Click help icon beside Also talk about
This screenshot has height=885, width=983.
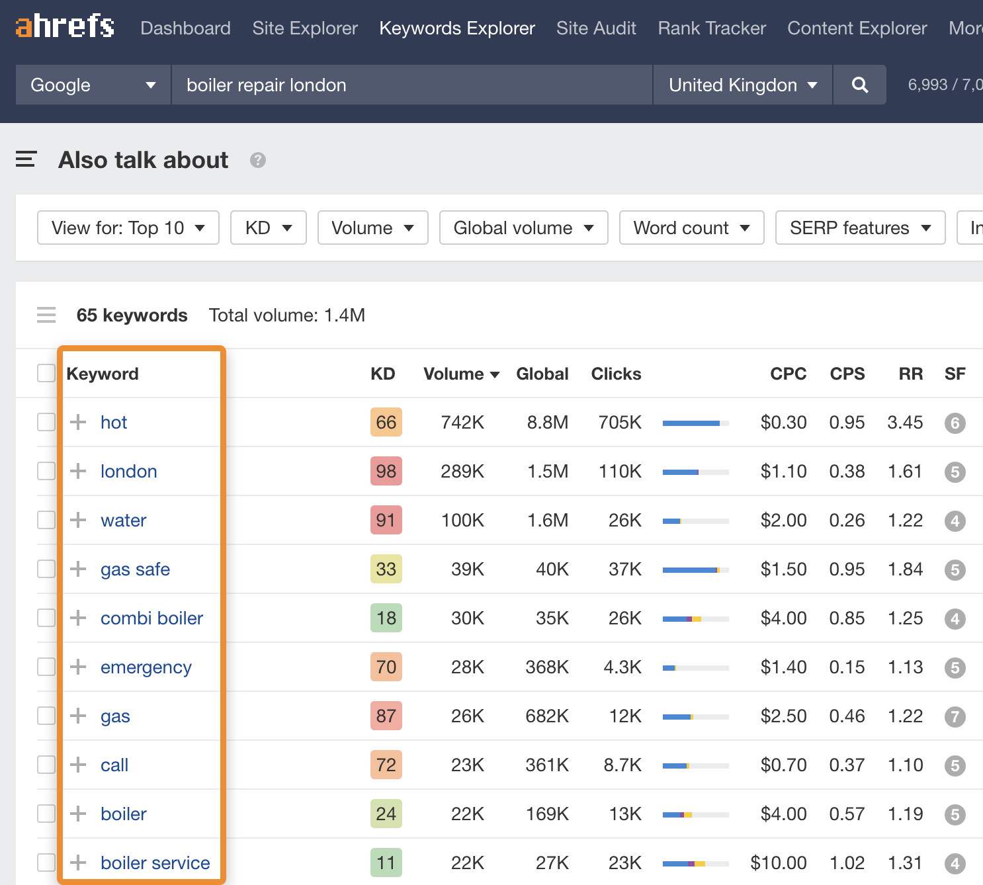(257, 160)
